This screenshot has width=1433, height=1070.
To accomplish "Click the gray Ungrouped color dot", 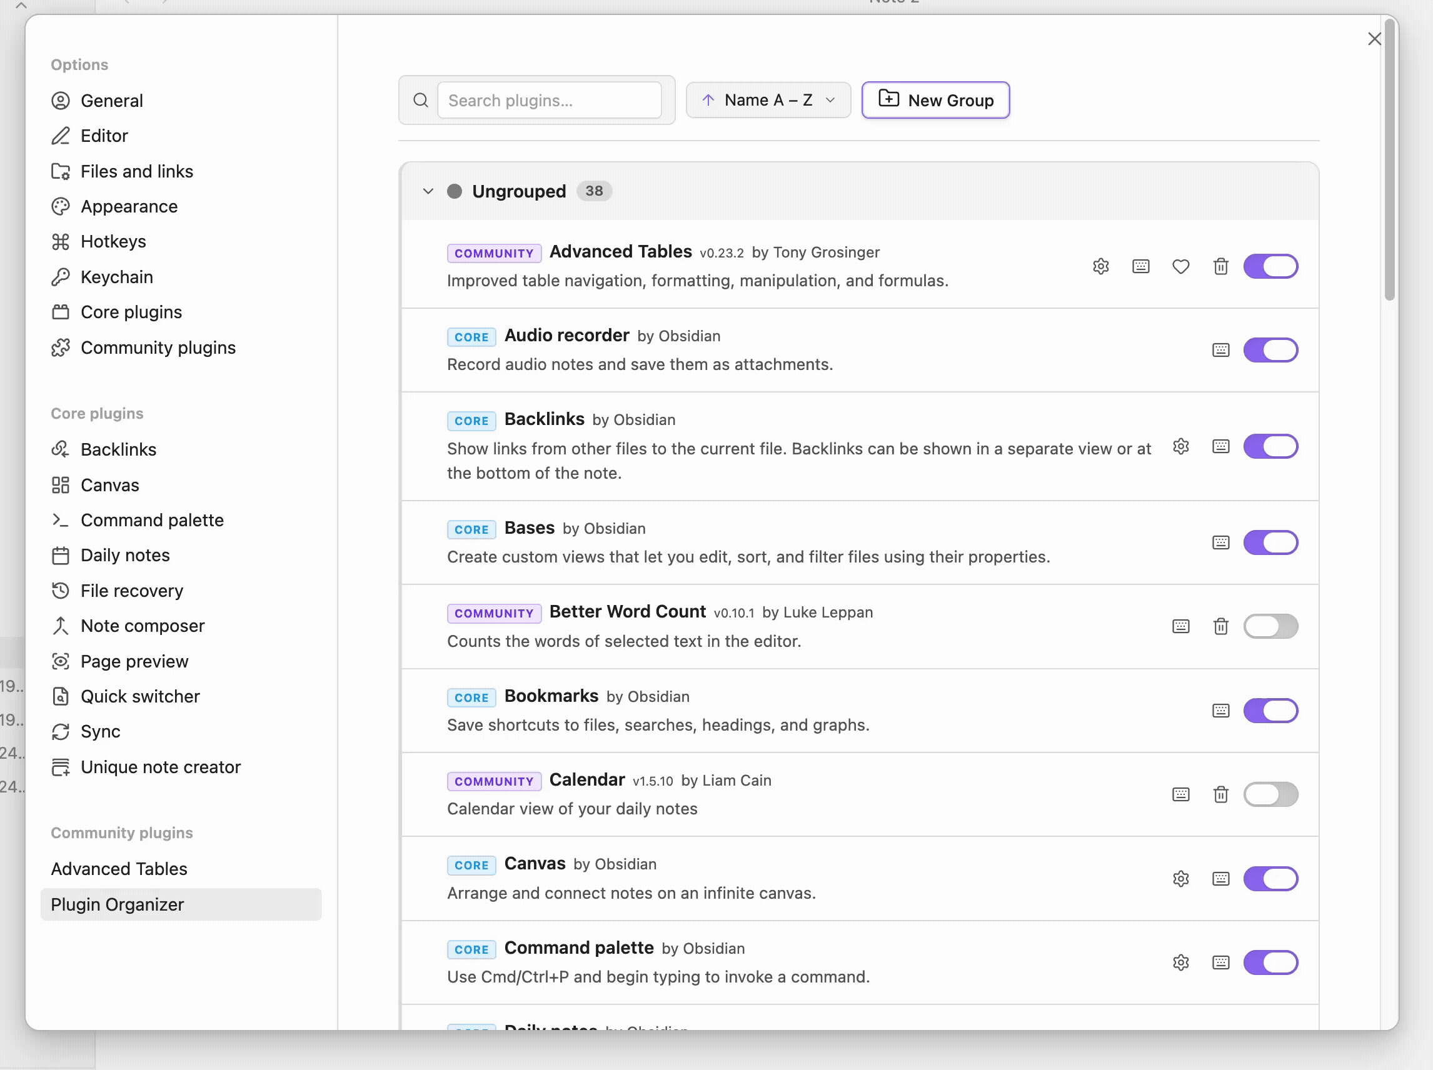I will (454, 191).
